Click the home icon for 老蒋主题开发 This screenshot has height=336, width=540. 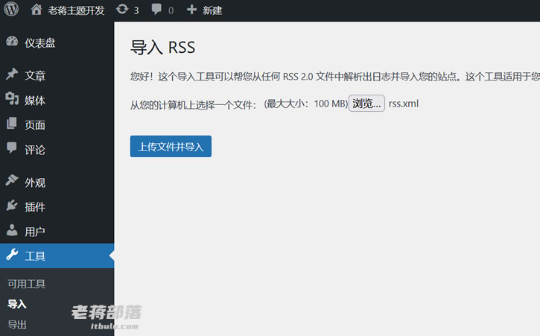pyautogui.click(x=36, y=10)
